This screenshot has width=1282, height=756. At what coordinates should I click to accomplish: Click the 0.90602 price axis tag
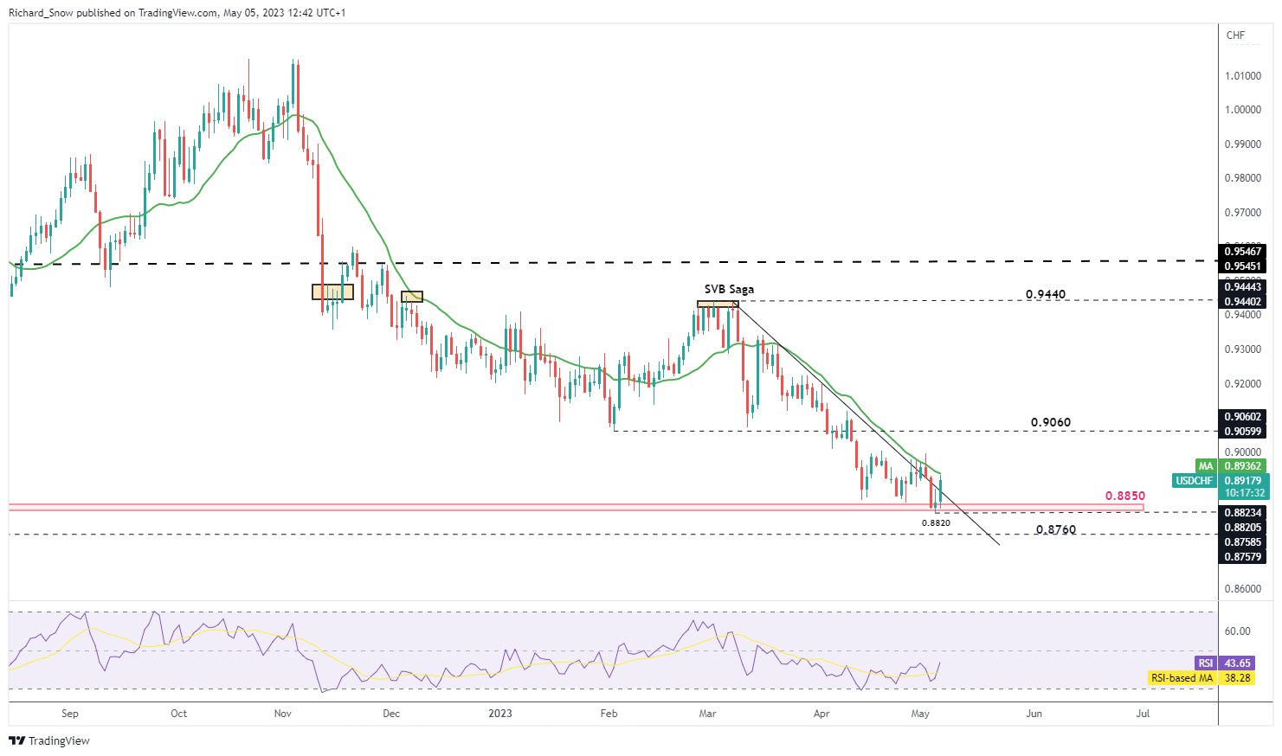(x=1243, y=417)
